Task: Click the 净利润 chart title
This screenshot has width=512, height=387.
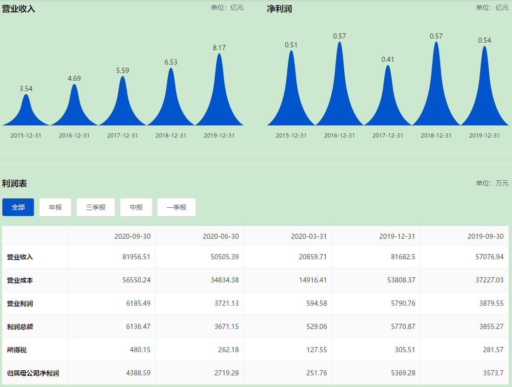Action: 279,9
